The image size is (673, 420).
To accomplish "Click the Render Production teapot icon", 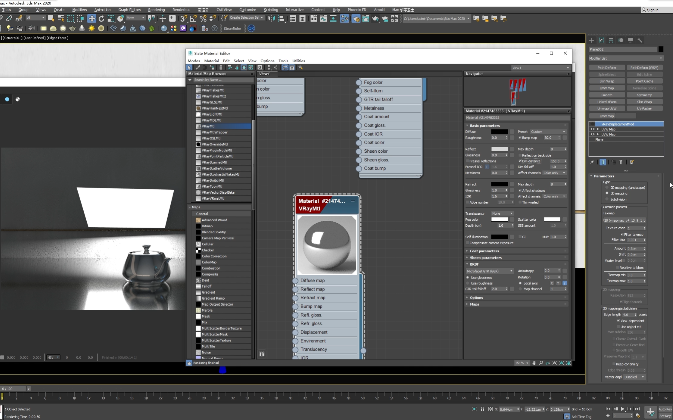I will (375, 18).
